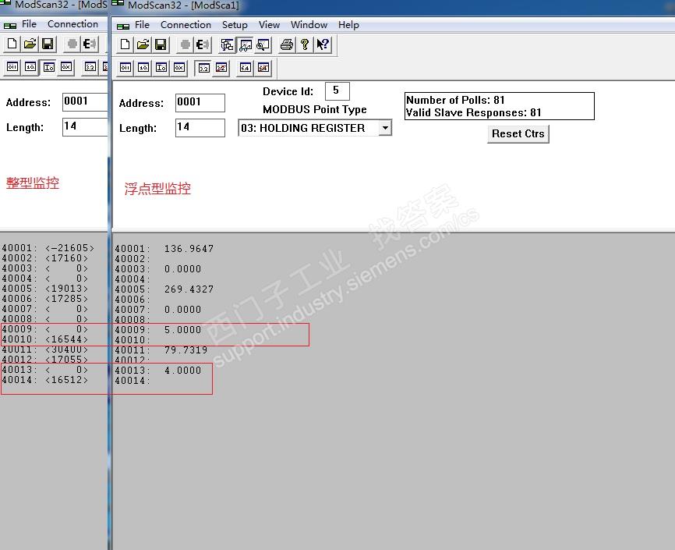Focus Length field in front window
The width and height of the screenshot is (675, 550).
point(200,128)
